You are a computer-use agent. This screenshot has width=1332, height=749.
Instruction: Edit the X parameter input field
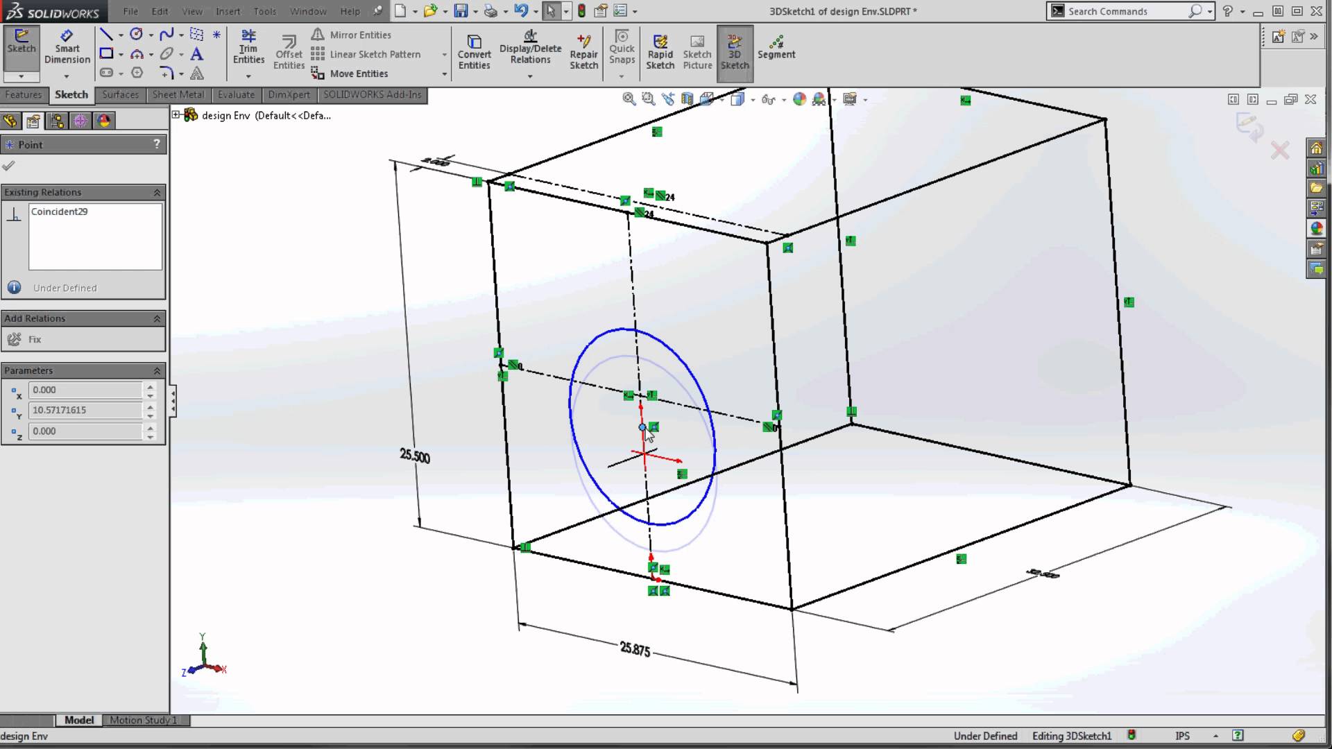(87, 388)
